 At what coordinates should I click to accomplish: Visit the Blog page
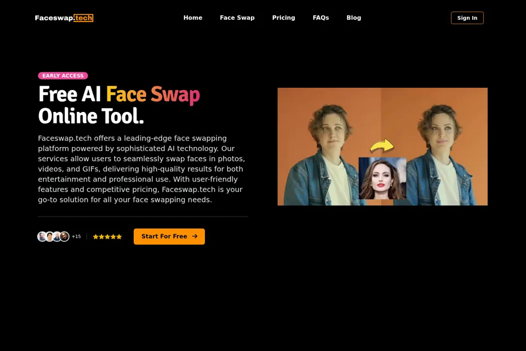pos(353,18)
